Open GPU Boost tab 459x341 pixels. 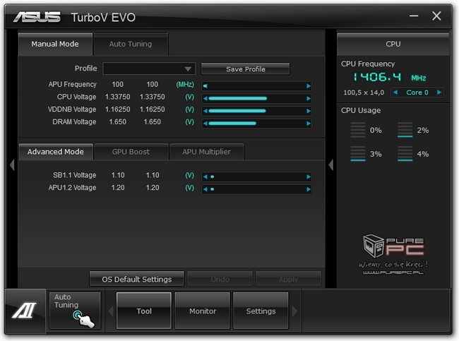[131, 152]
